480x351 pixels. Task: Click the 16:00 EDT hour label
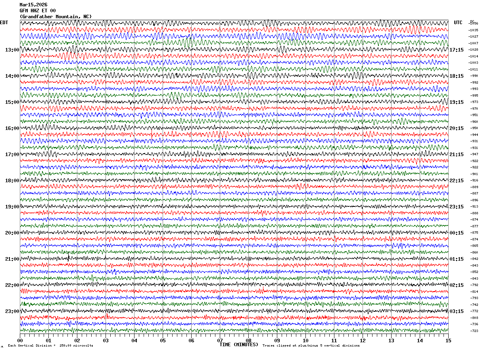(x=12, y=128)
